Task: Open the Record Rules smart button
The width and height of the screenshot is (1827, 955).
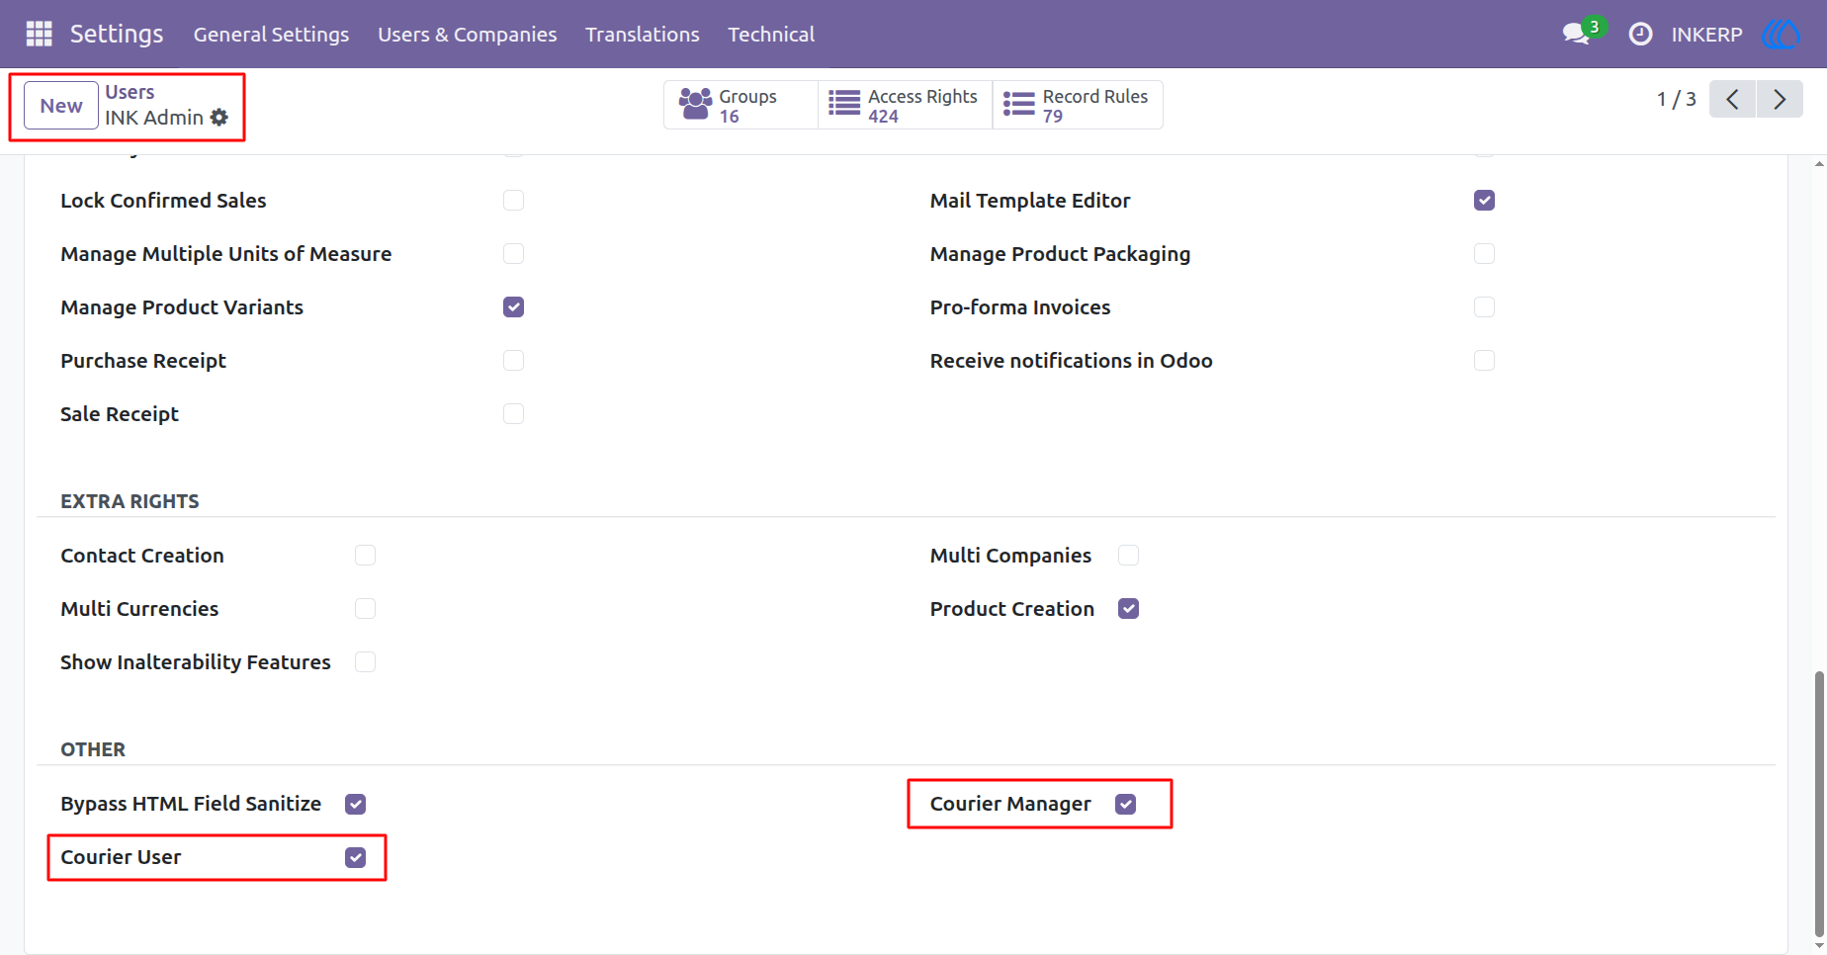Action: [1078, 105]
